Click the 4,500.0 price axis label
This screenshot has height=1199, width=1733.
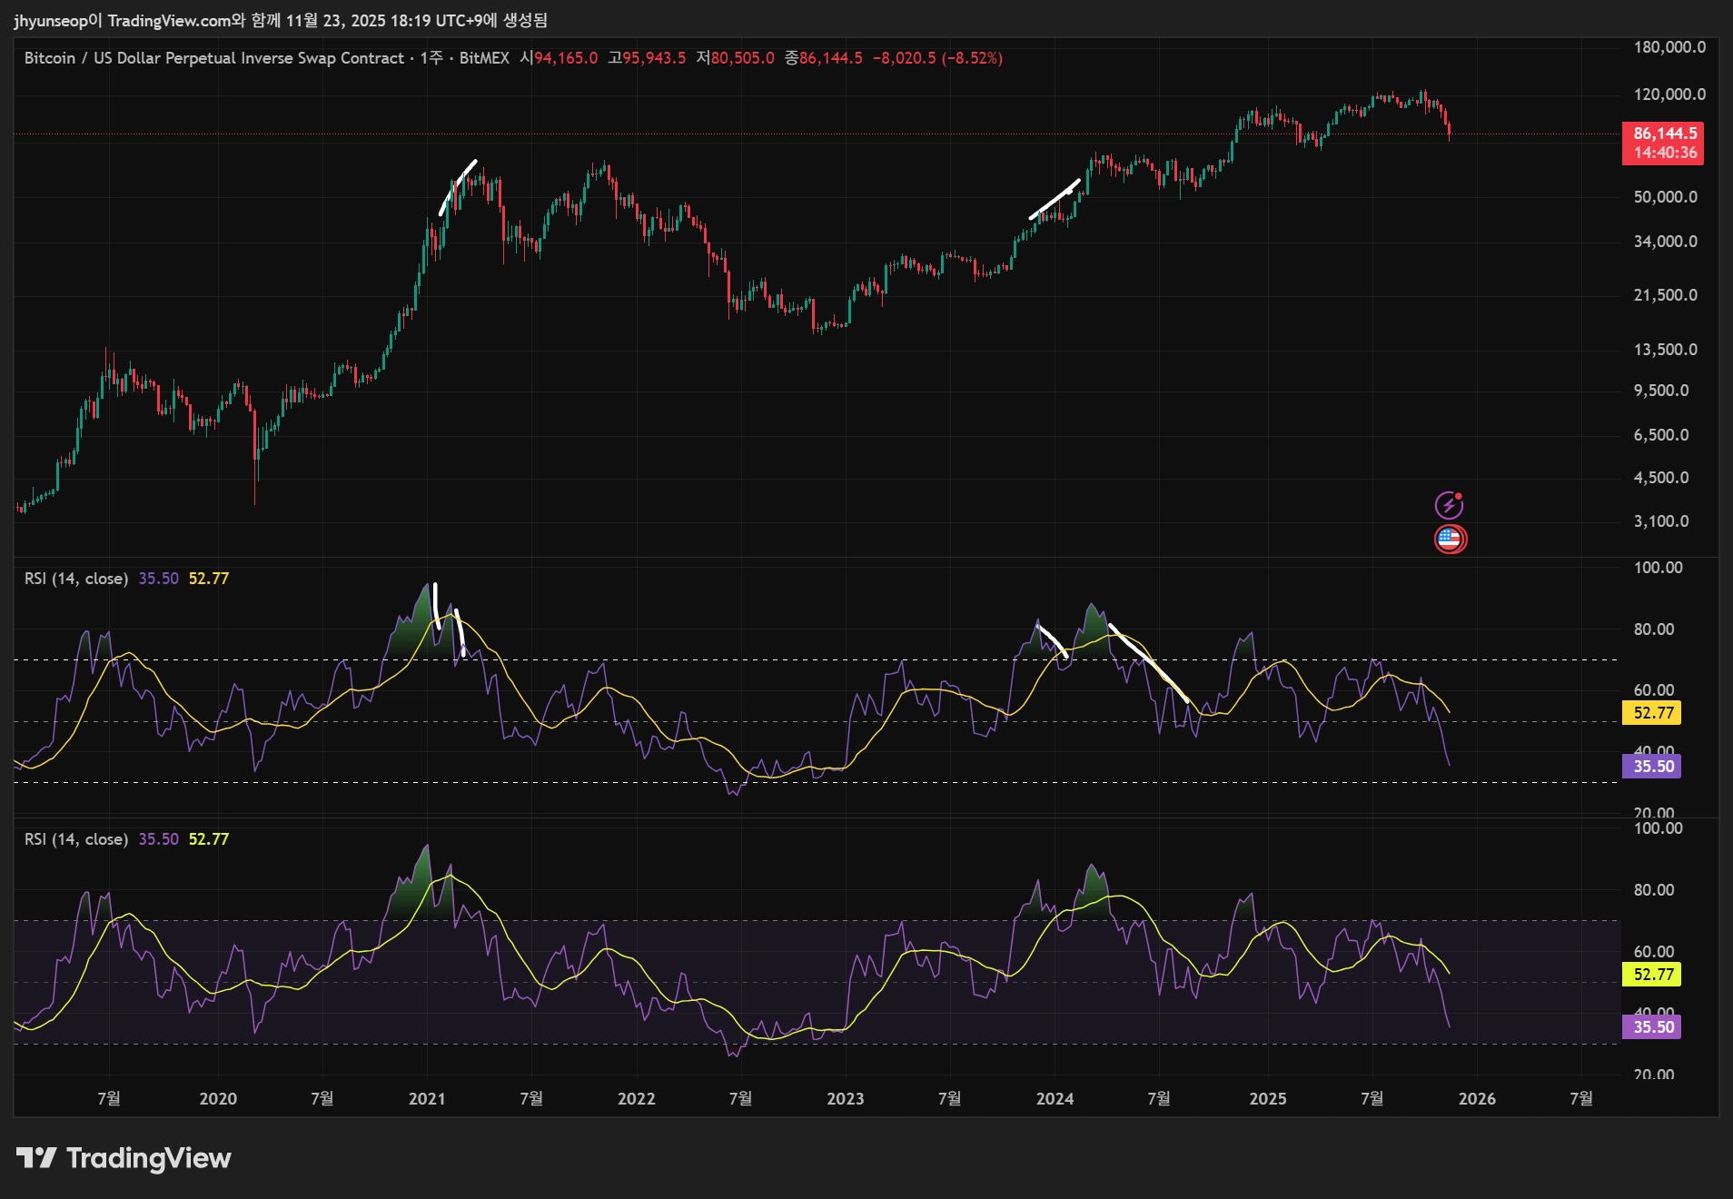point(1661,478)
